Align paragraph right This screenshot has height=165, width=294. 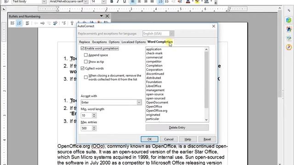click(146, 1)
